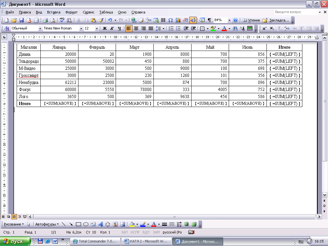Click the Закладка button
328x246 pixels.
pos(275,20)
